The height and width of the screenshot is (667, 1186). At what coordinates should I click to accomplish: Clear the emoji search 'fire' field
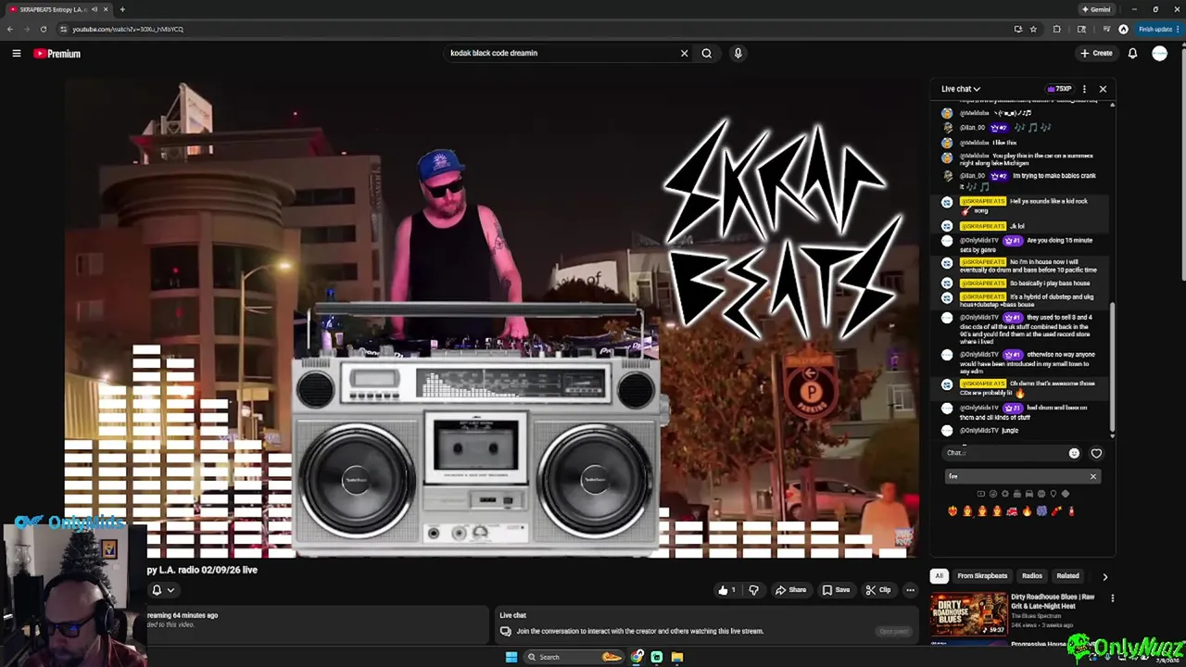pyautogui.click(x=1093, y=476)
